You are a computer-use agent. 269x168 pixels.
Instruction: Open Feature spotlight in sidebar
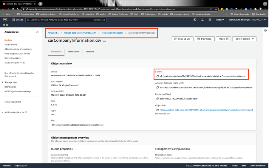coord(13,102)
